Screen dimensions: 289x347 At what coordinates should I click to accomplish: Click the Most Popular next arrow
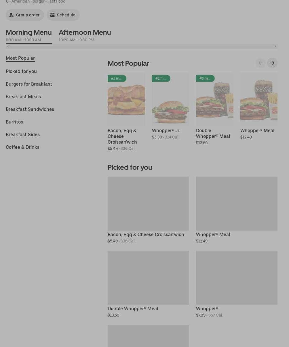pos(272,63)
